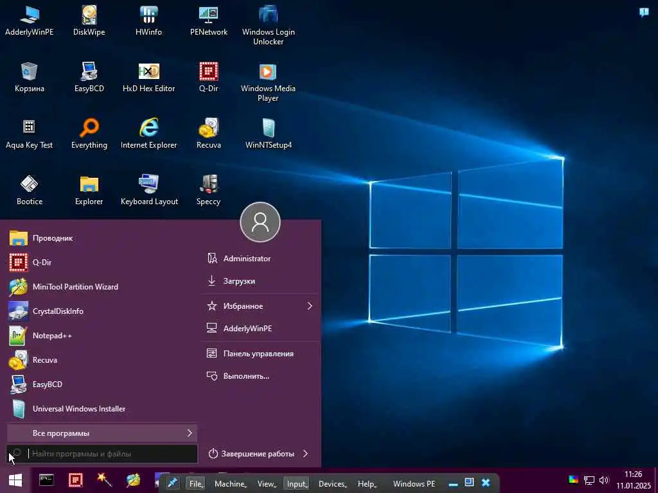Click the taskbar clock showing 11:26
The height and width of the screenshot is (493, 658).
click(633, 480)
